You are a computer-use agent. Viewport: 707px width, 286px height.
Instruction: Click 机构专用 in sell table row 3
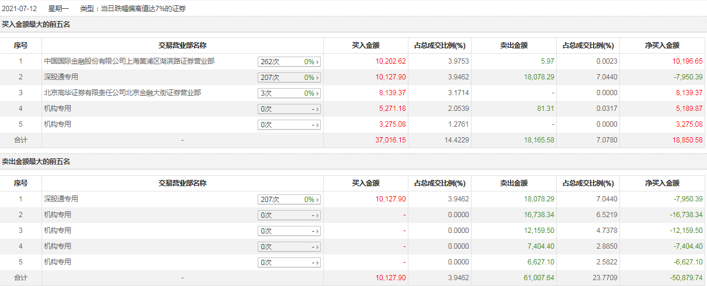[57, 230]
